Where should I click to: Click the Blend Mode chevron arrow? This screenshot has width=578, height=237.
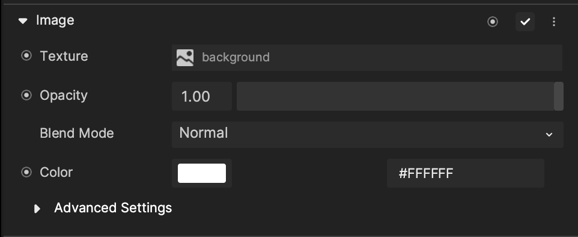coord(549,135)
